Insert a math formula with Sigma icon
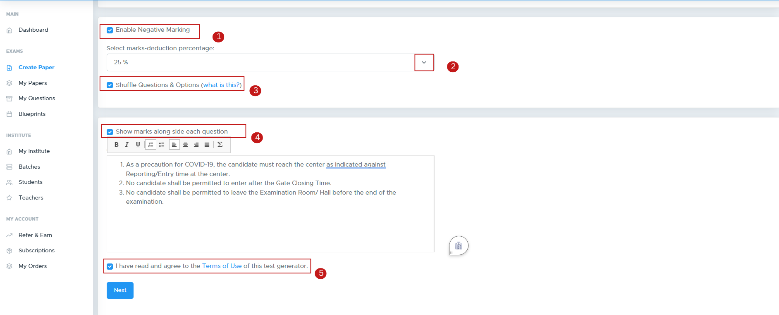This screenshot has width=779, height=315. click(x=220, y=145)
